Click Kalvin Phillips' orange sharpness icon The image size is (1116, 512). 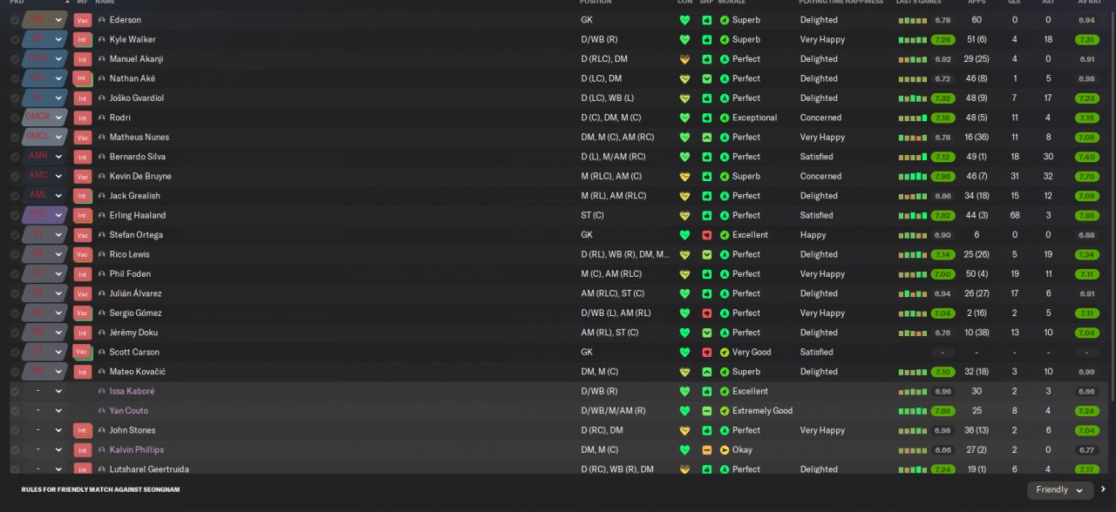pos(707,450)
